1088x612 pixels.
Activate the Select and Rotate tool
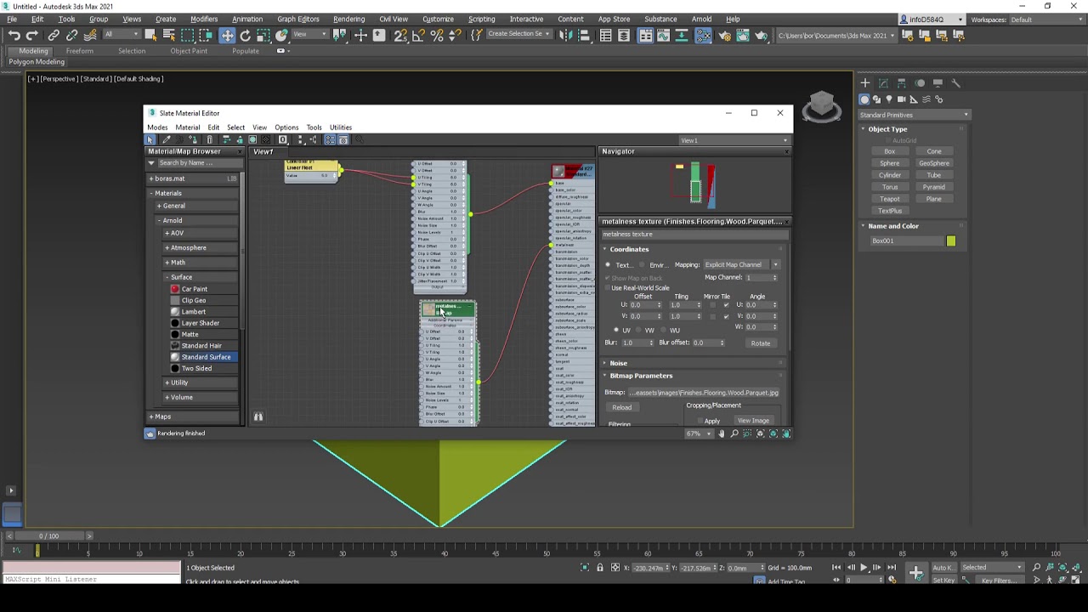tap(246, 35)
